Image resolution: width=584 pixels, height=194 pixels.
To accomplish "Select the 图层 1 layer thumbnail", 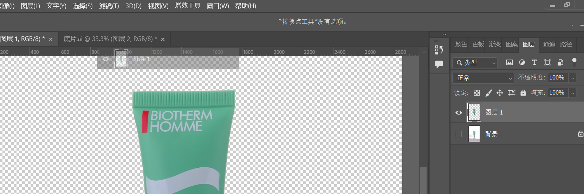I will click(474, 112).
